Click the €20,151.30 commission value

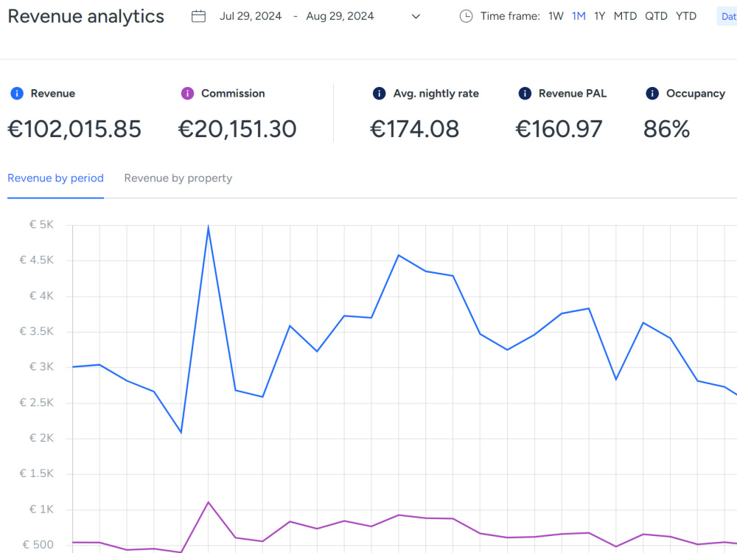click(237, 129)
